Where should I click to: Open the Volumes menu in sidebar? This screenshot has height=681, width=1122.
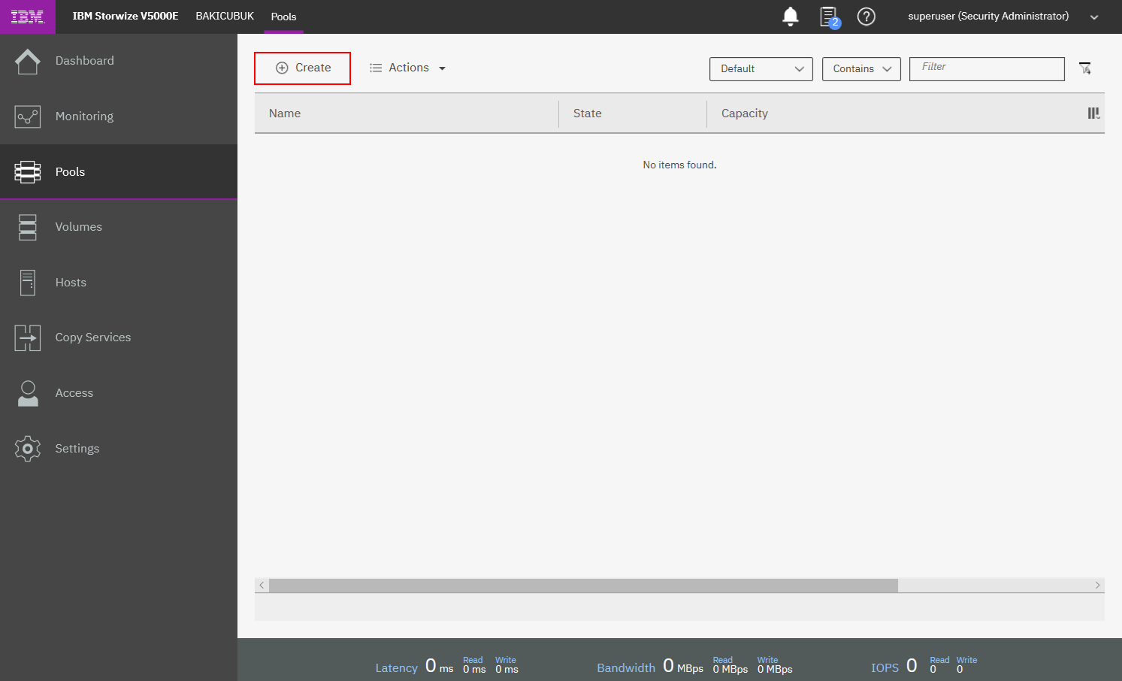point(78,227)
